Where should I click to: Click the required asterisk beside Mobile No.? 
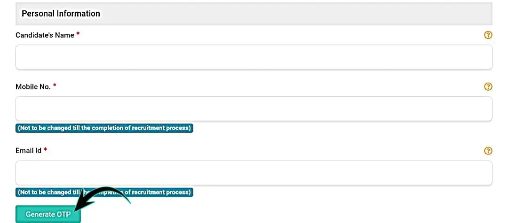(55, 86)
